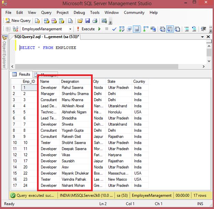Click the Print icon in toolbar

click(95, 21)
